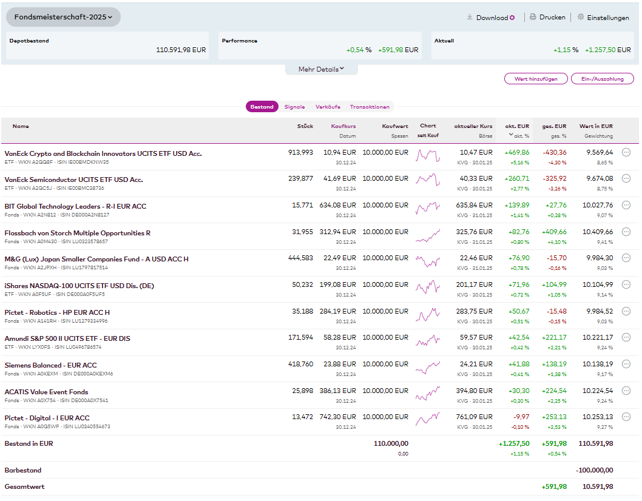Sort by akt. EUR column arrow

pyautogui.click(x=511, y=135)
